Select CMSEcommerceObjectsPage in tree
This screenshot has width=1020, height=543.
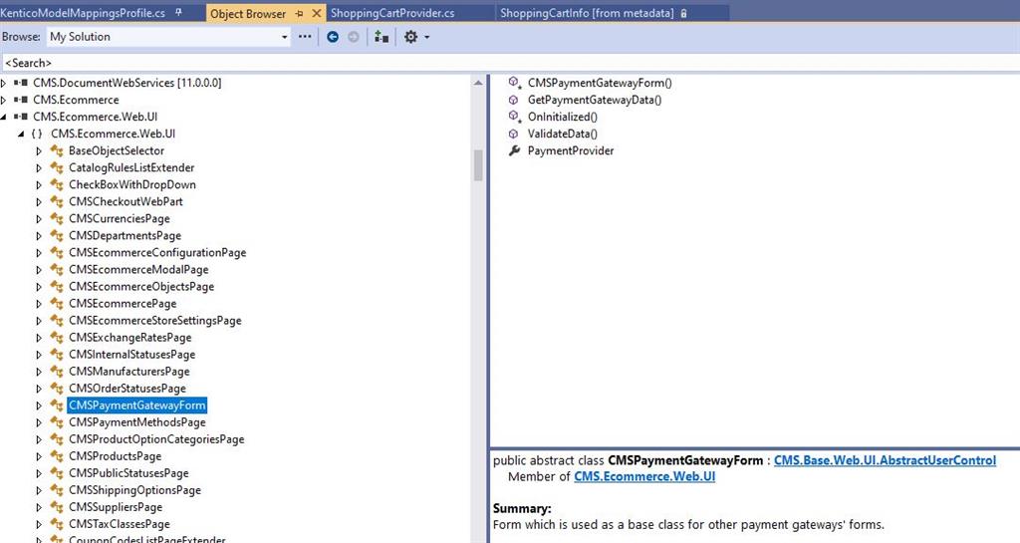(x=141, y=287)
